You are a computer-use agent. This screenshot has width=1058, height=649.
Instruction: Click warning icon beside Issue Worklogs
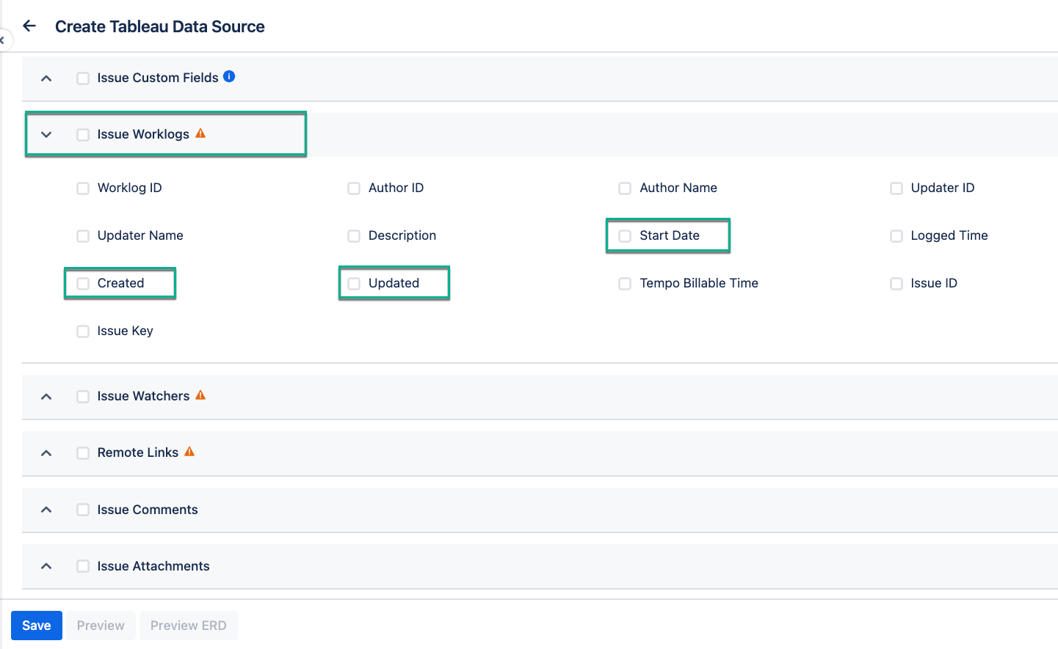click(x=200, y=133)
